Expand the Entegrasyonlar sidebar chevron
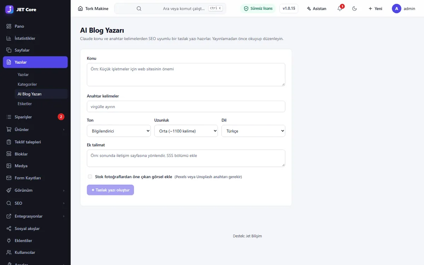This screenshot has height=265, width=424. (x=64, y=216)
